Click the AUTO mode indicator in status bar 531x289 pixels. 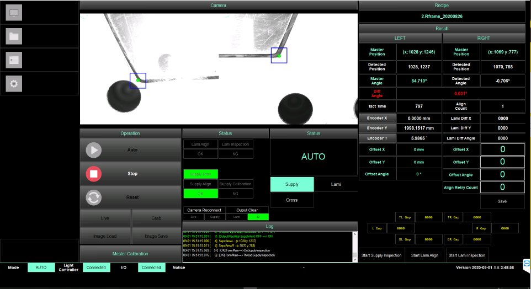tap(41, 267)
